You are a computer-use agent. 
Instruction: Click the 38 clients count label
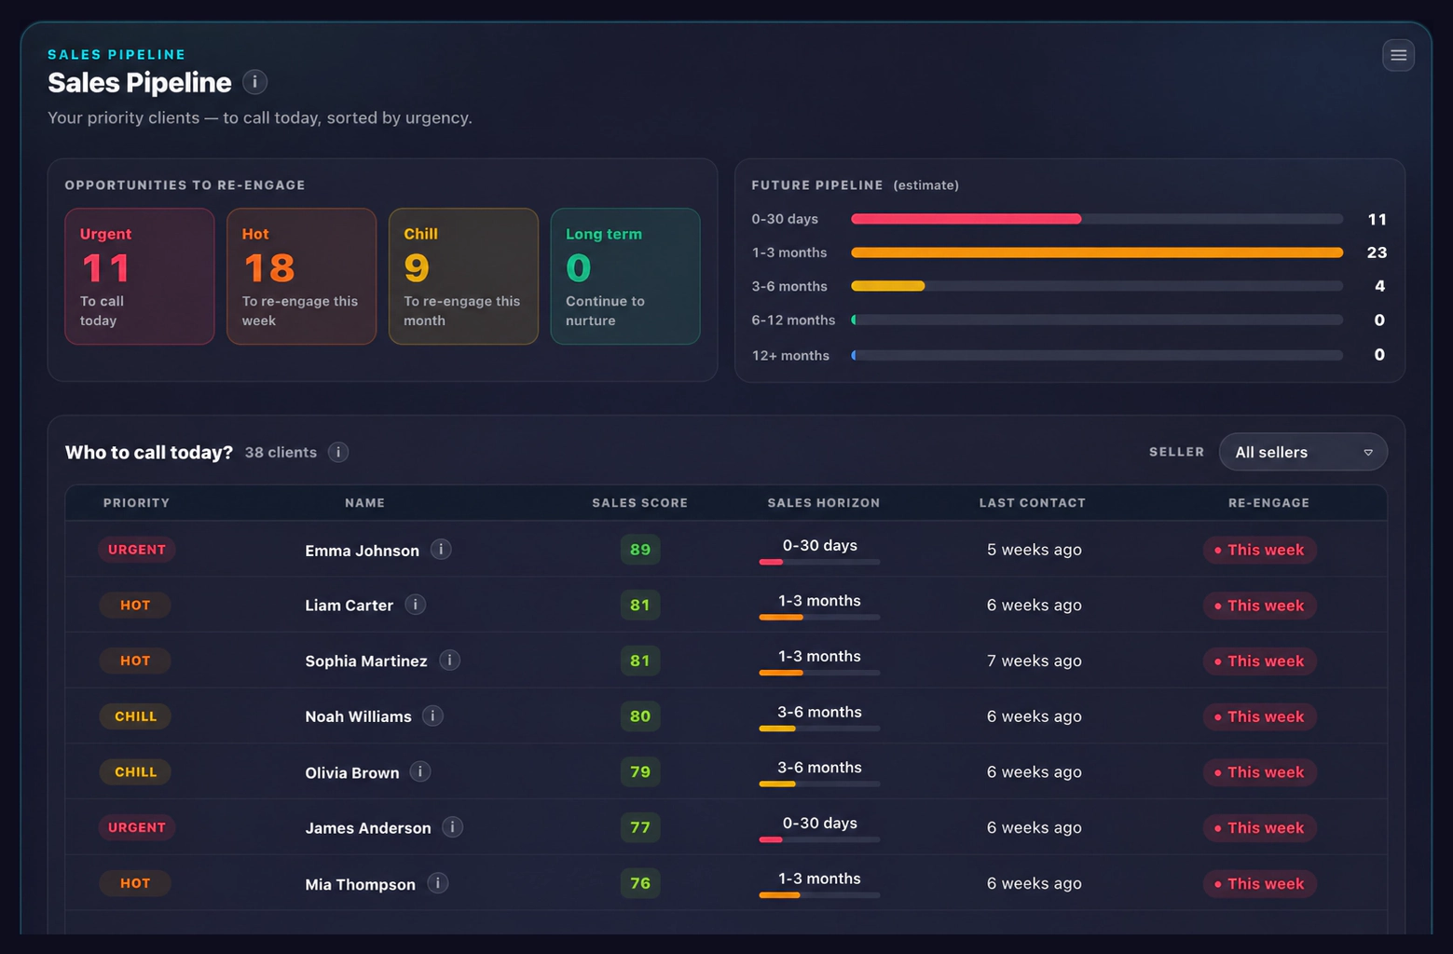(281, 452)
